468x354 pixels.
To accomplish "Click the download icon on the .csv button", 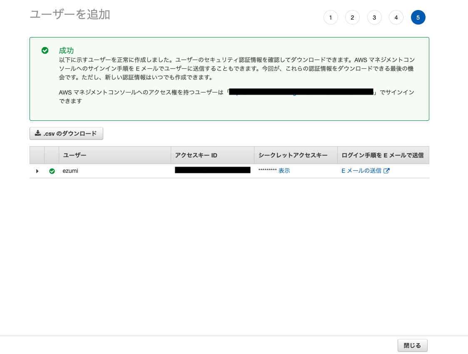I will point(38,133).
